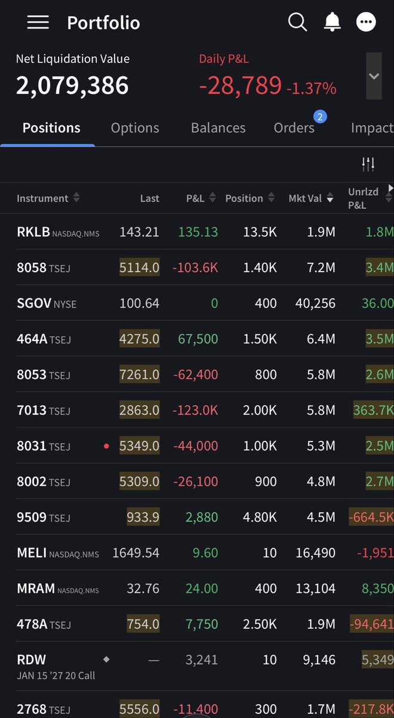
Task: Open the 8058 TSEJ instrument row
Action: click(x=197, y=267)
